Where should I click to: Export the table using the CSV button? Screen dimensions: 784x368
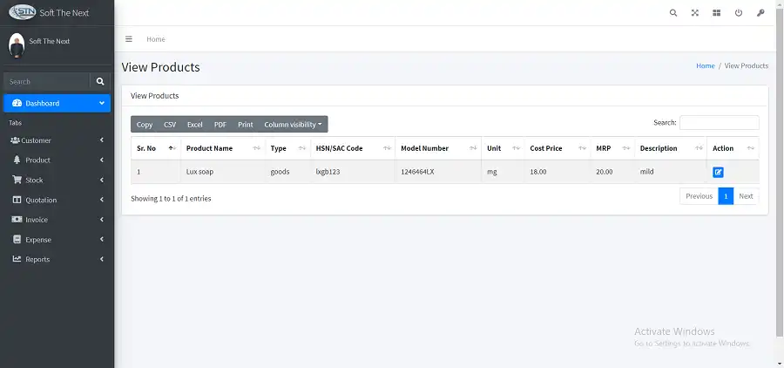[170, 125]
